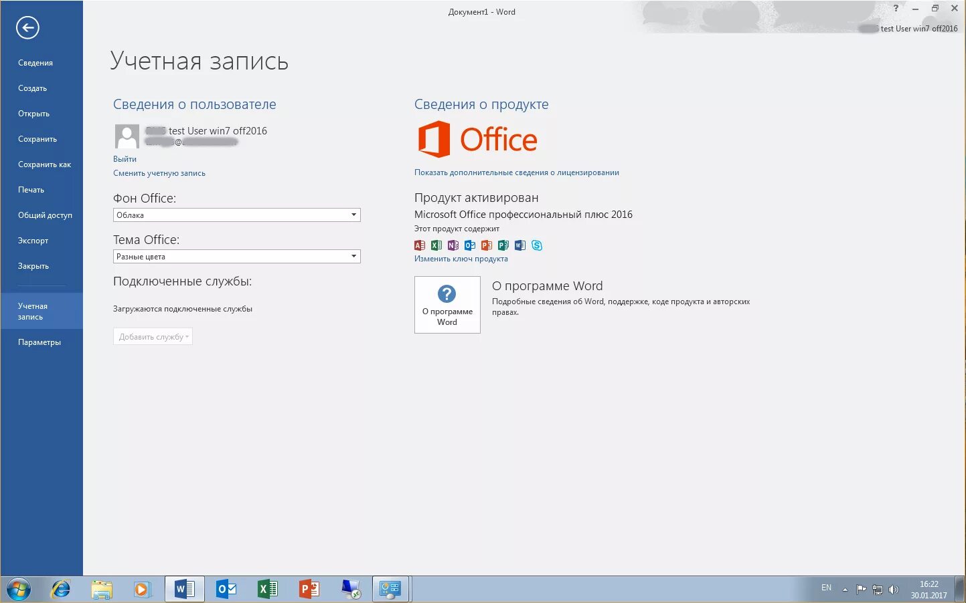Click the Access icon in product contents
966x603 pixels.
pos(420,245)
